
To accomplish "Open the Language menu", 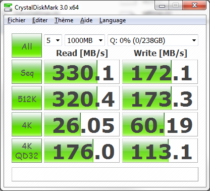I will click(x=113, y=20).
